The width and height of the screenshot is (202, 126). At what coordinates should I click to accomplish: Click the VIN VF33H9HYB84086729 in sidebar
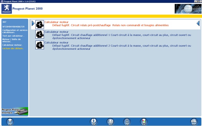13,27
